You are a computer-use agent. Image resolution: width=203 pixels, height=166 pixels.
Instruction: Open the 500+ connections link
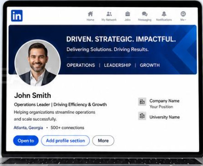click(67, 128)
